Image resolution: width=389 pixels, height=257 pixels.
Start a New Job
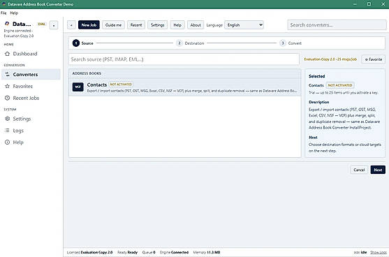click(x=89, y=25)
